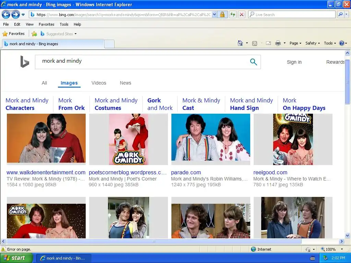The width and height of the screenshot is (351, 263).
Task: Click the Bing search magnifier icon
Action: tap(253, 62)
